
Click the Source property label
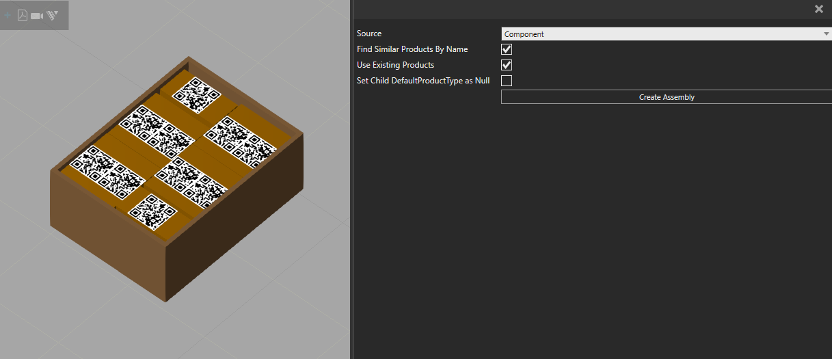click(369, 34)
